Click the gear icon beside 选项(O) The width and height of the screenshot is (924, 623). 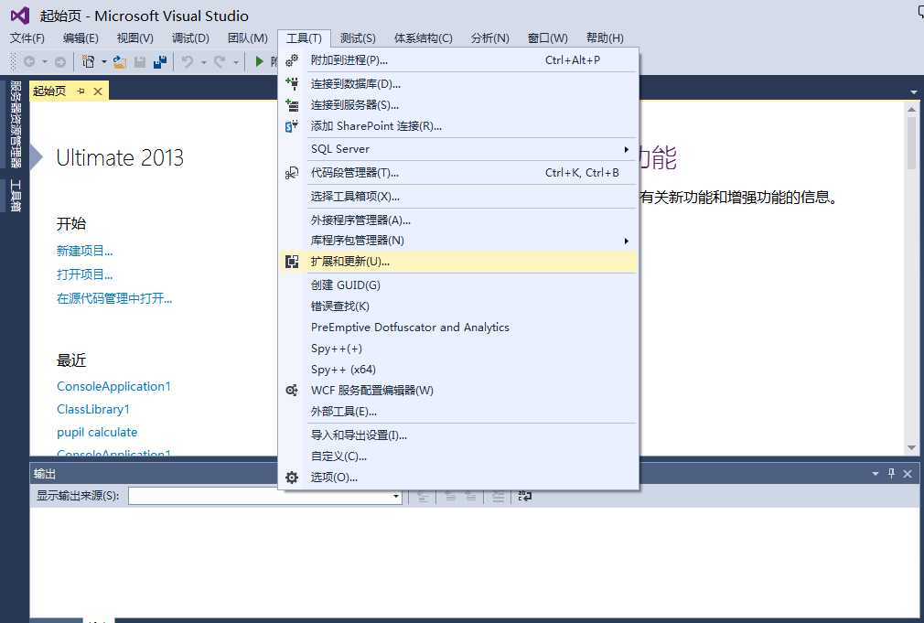[292, 478]
